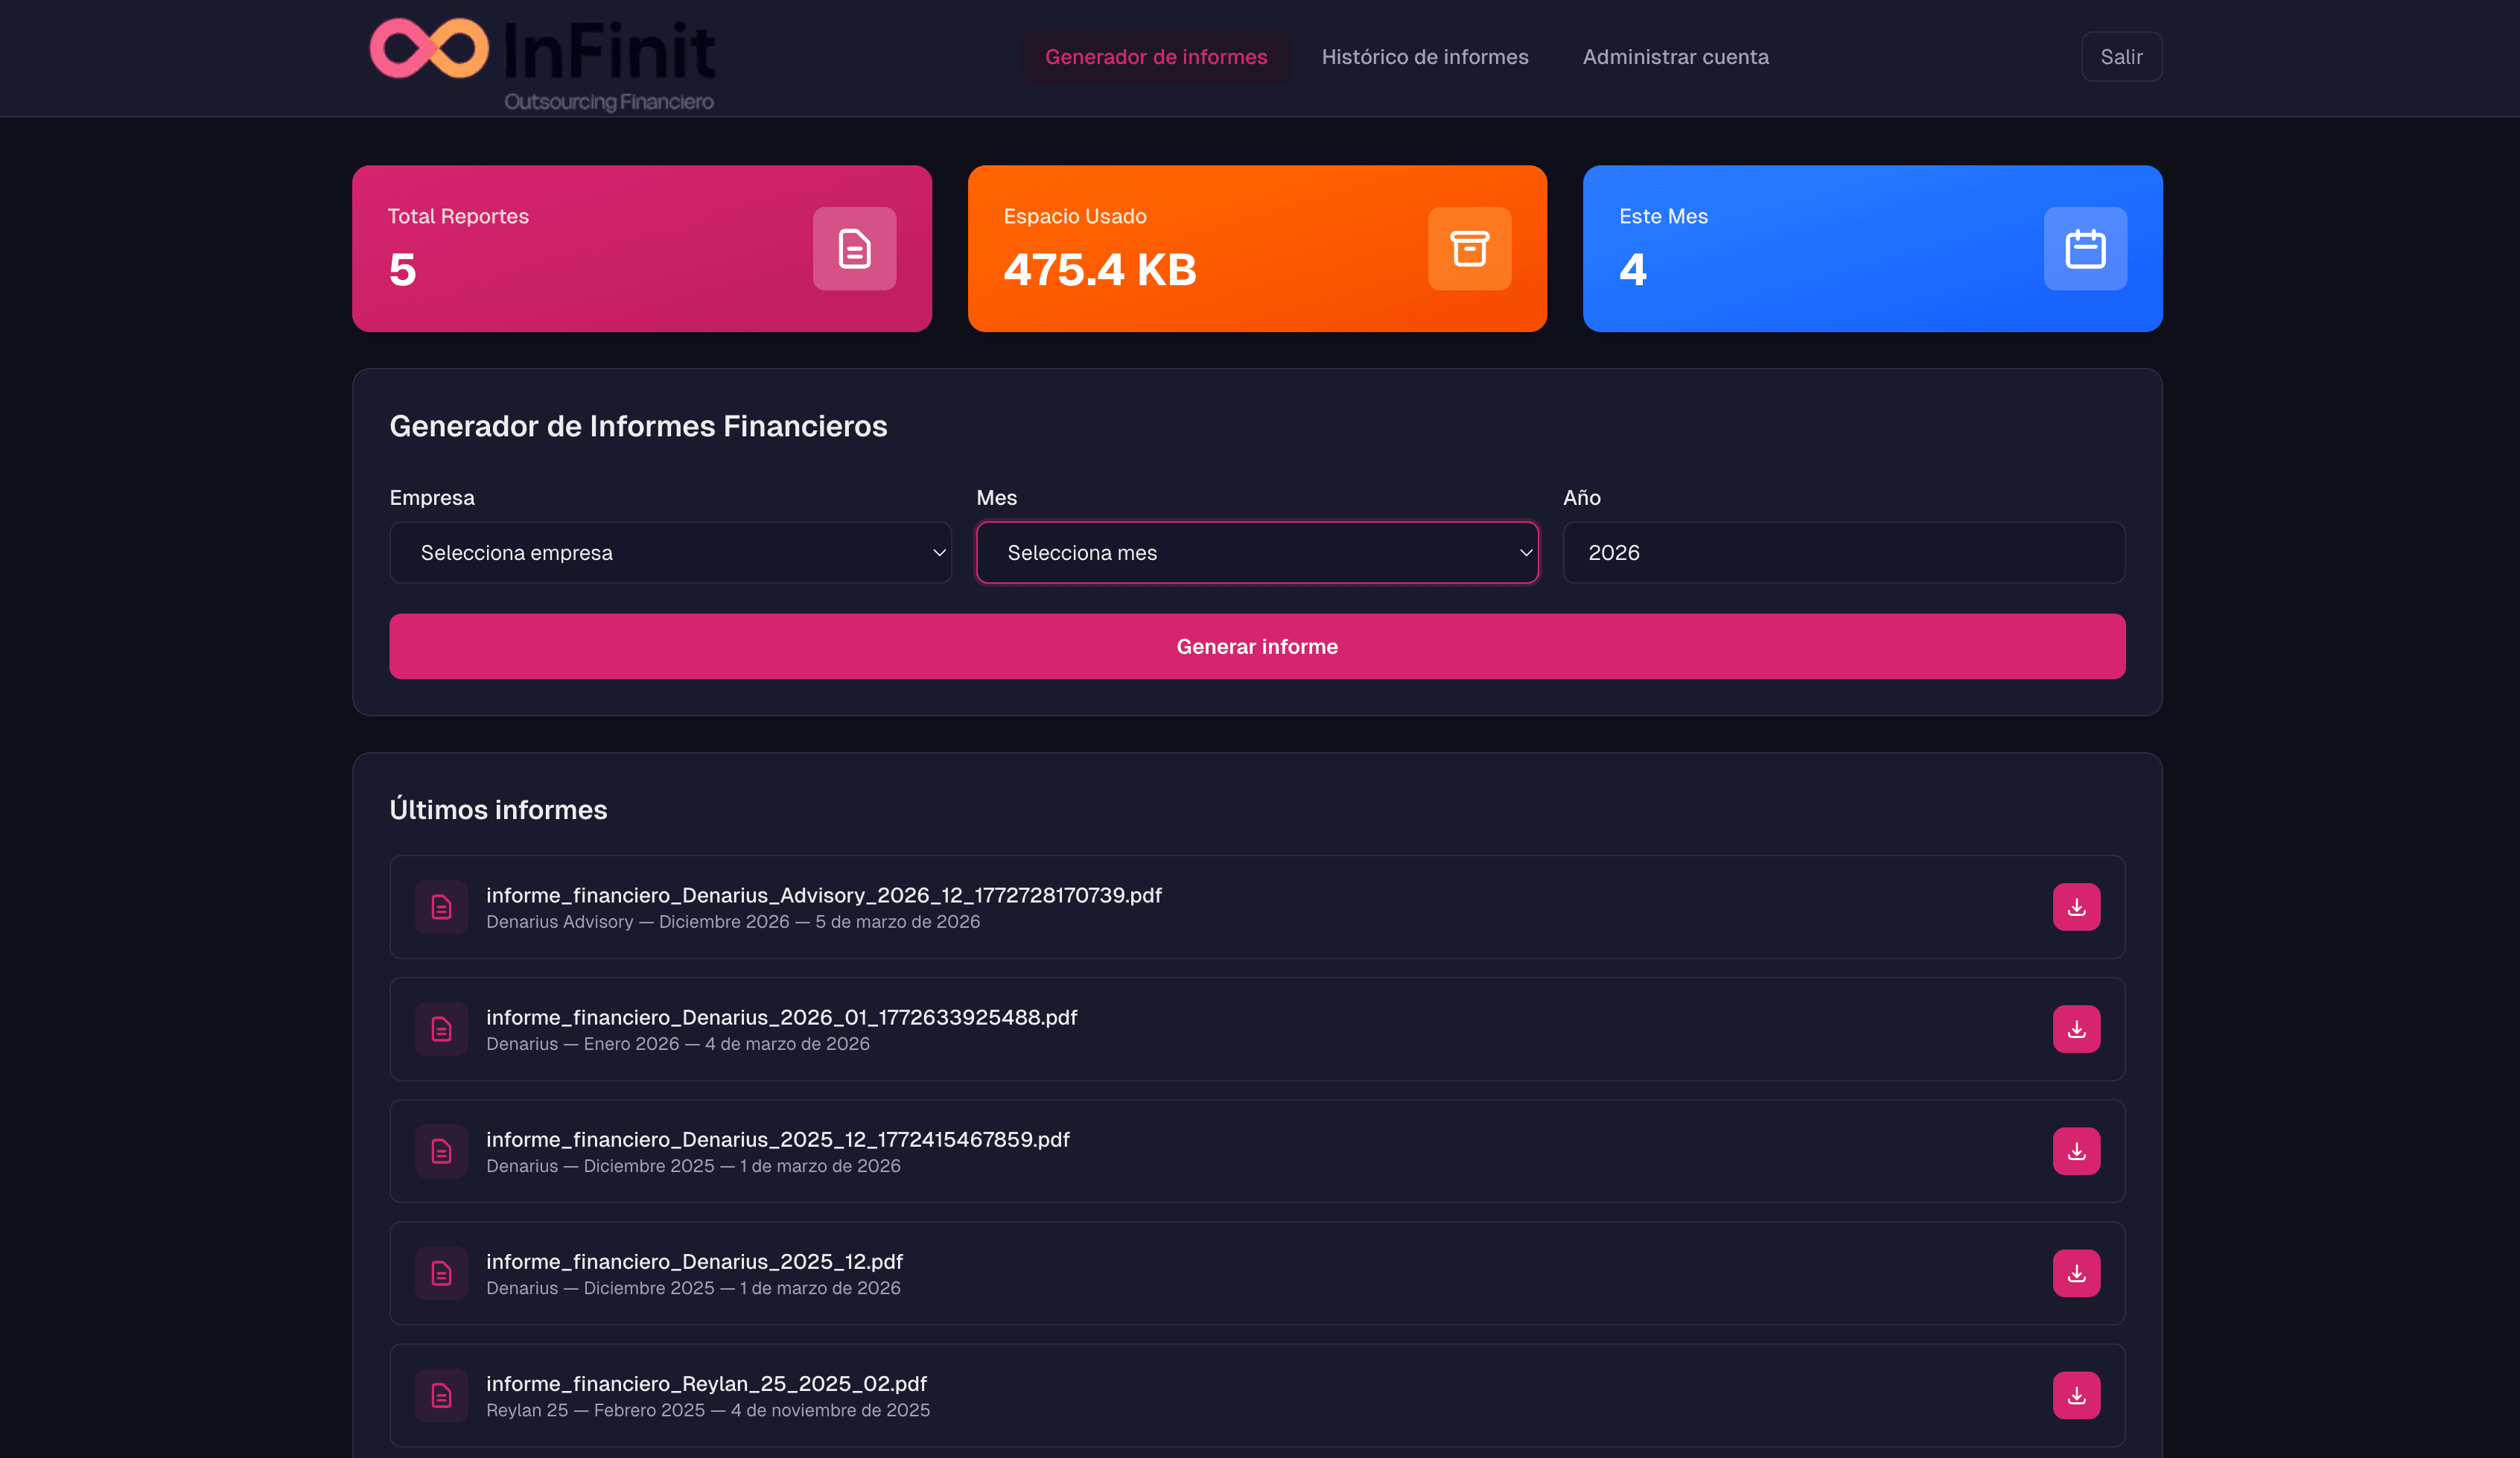Download the Denarius_Advisory_2026_12 report
Image resolution: width=2520 pixels, height=1458 pixels.
[2076, 907]
